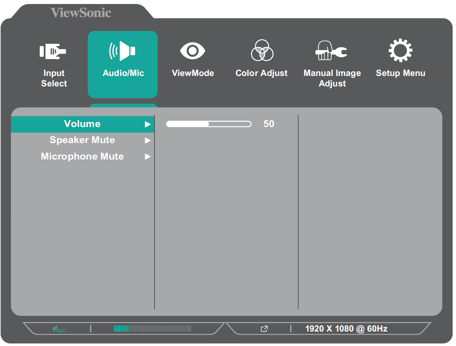Expand the Speaker Mute arrow
Screen dimensions: 456x346
tap(148, 141)
